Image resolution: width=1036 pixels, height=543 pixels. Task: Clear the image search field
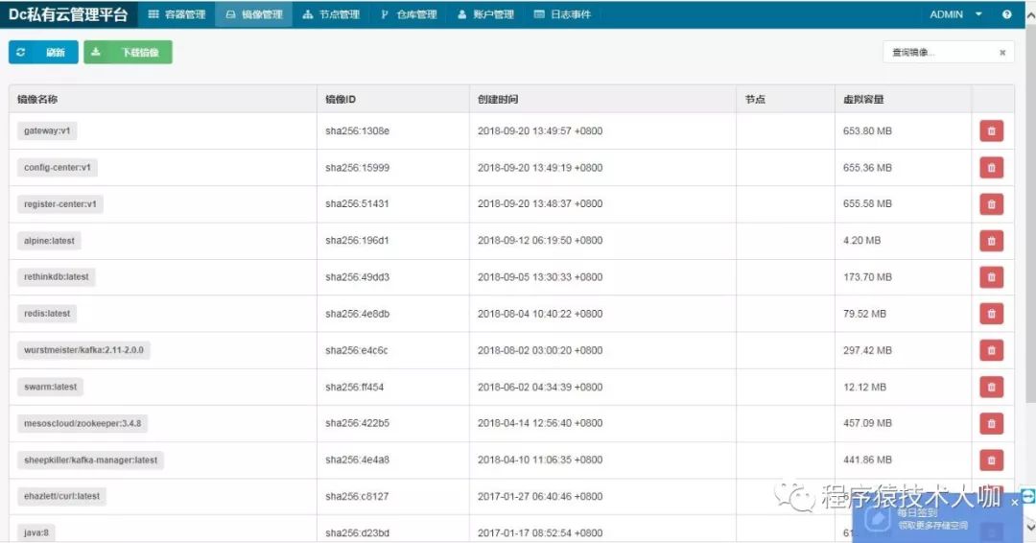click(1002, 53)
